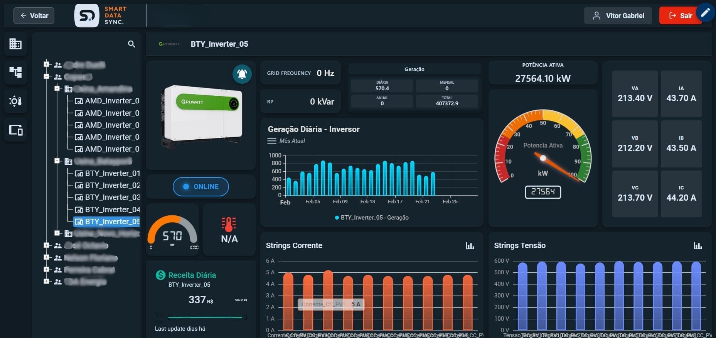This screenshot has height=338, width=716.
Task: Select BTY_Inverter_03 in the tree
Action: pos(112,198)
